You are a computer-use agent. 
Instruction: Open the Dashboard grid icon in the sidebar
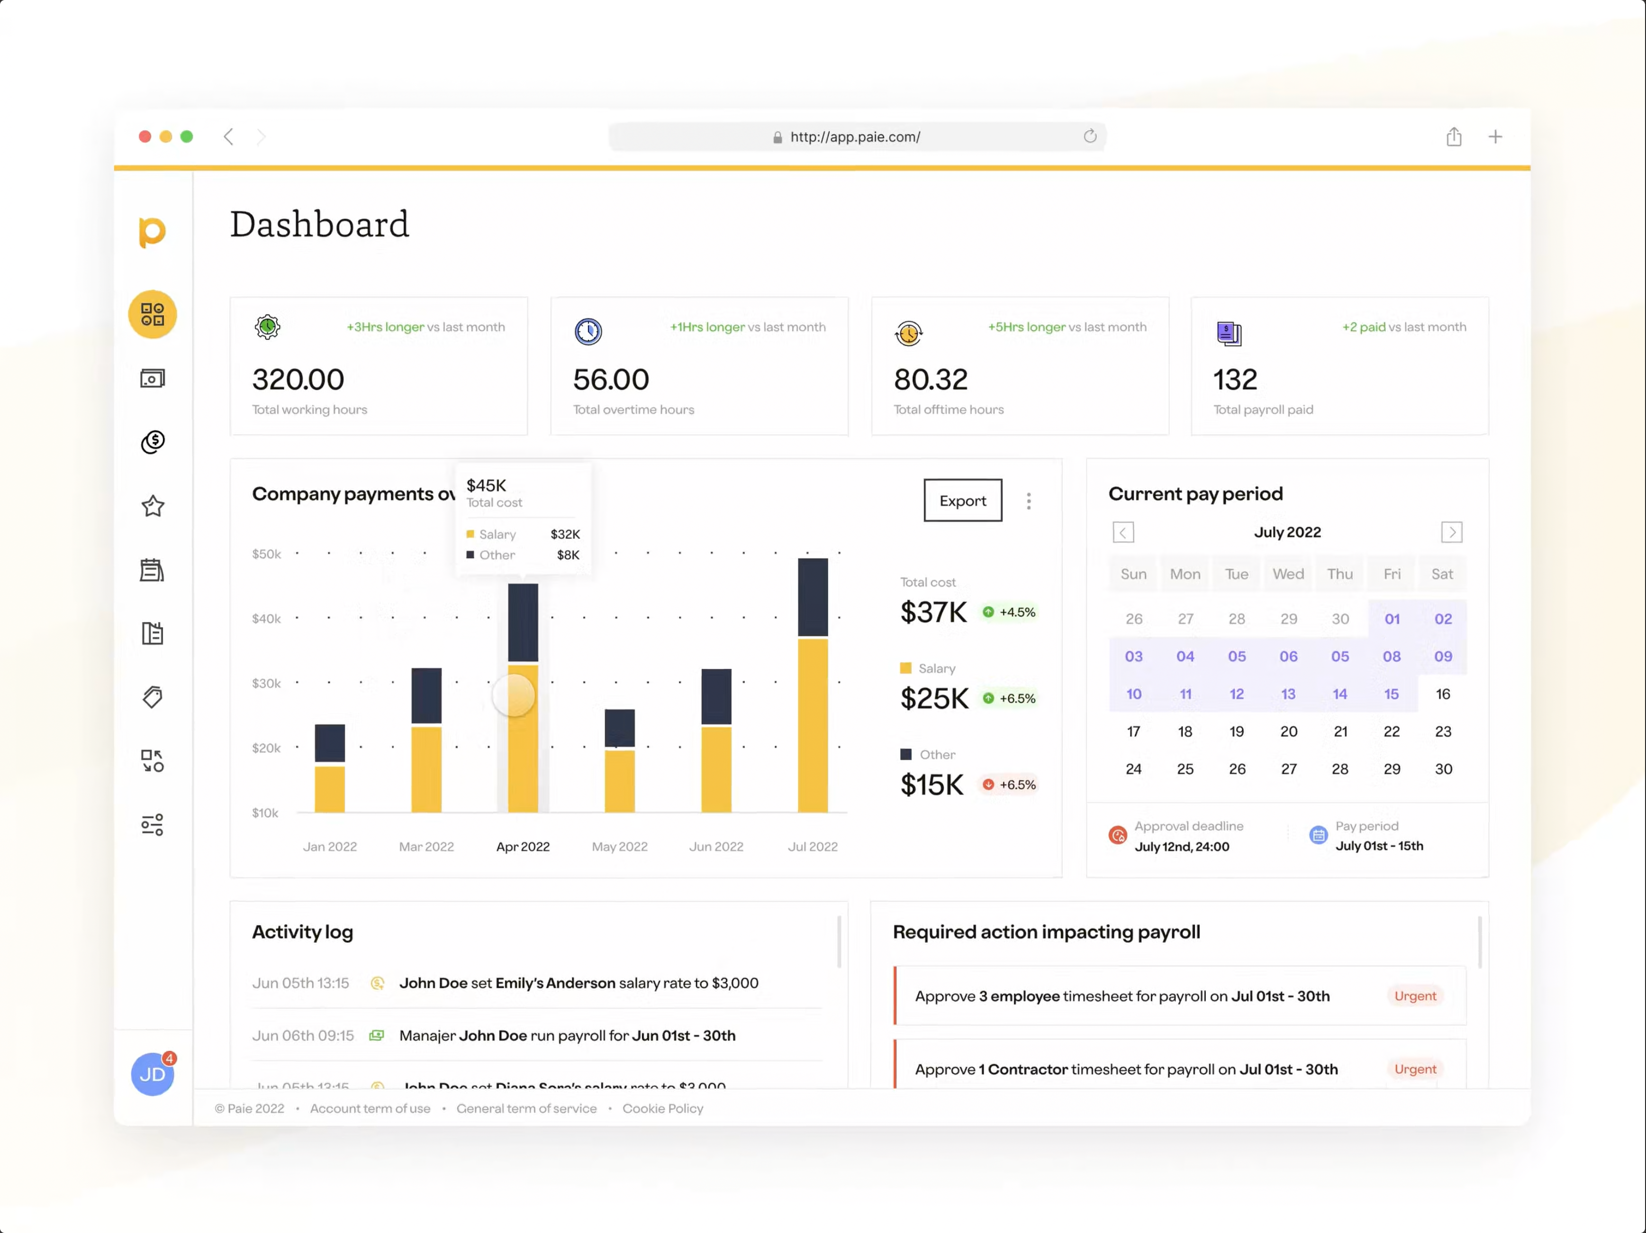(153, 315)
